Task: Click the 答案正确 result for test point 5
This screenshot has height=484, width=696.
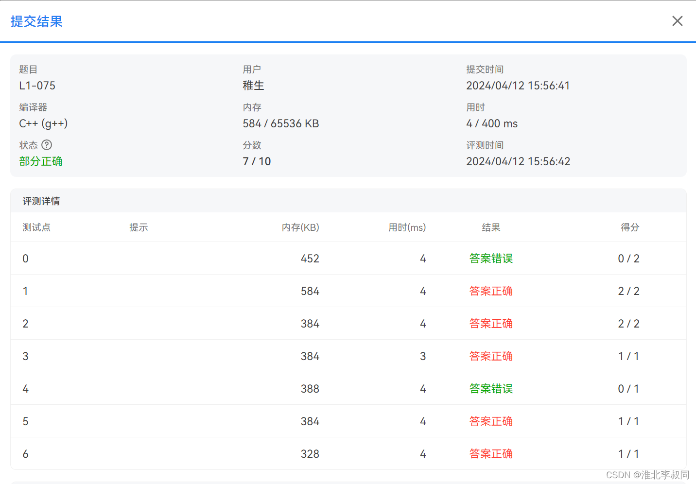Action: (x=490, y=421)
